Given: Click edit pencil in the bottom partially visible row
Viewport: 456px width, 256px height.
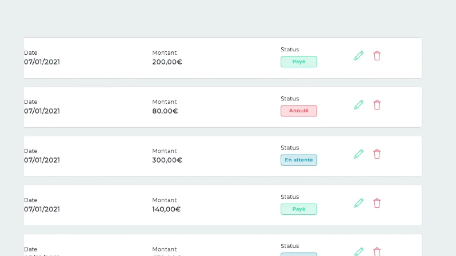Looking at the screenshot, I should [359, 252].
